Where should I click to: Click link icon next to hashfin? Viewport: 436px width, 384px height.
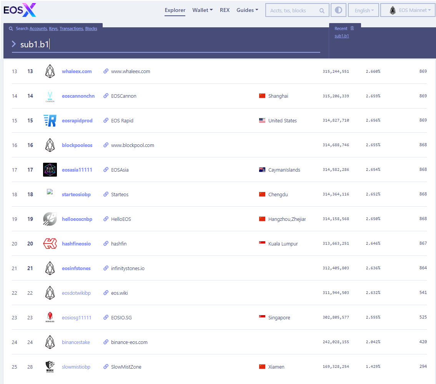(106, 244)
